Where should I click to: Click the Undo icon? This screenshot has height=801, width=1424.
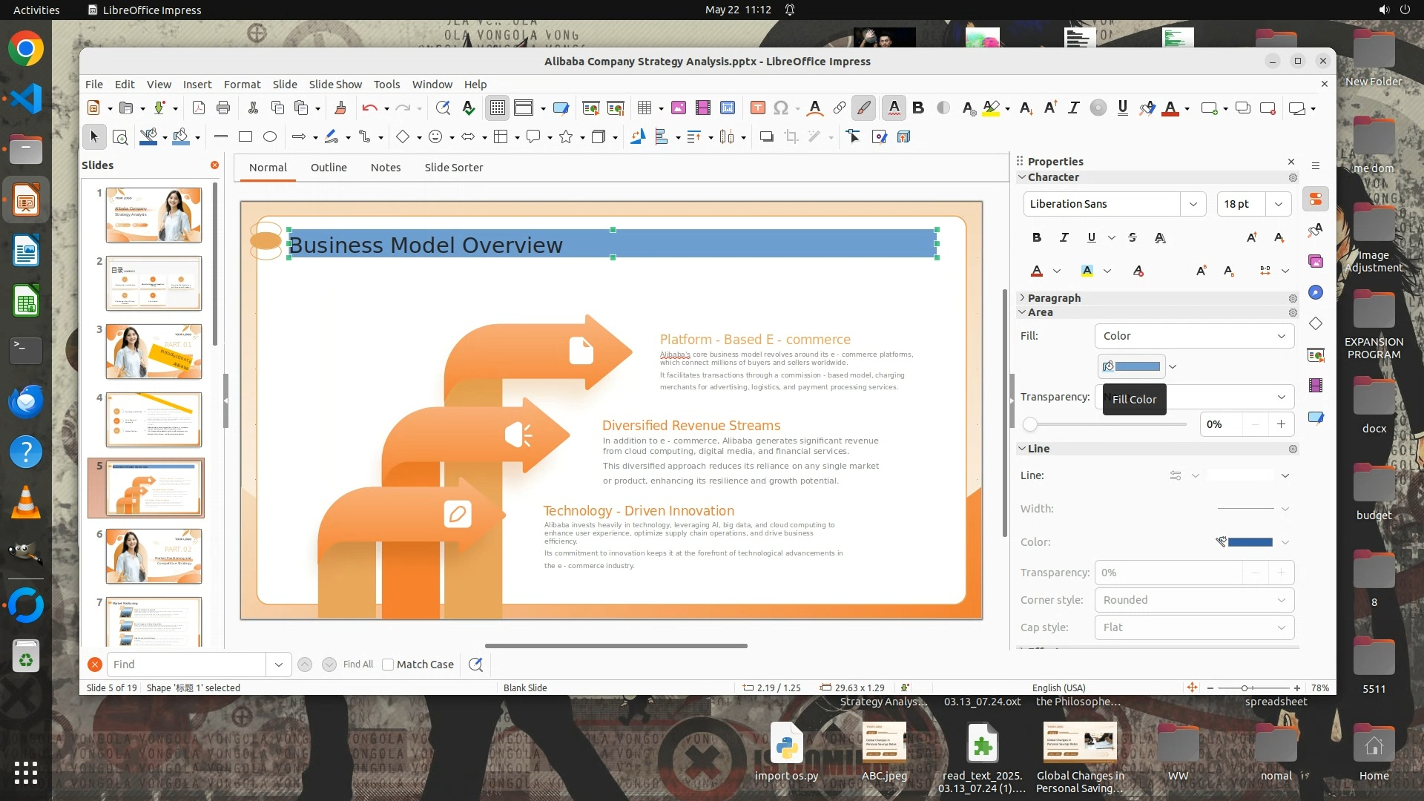tap(369, 108)
